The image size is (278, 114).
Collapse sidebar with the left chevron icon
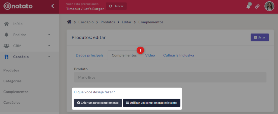pyautogui.click(x=53, y=6)
